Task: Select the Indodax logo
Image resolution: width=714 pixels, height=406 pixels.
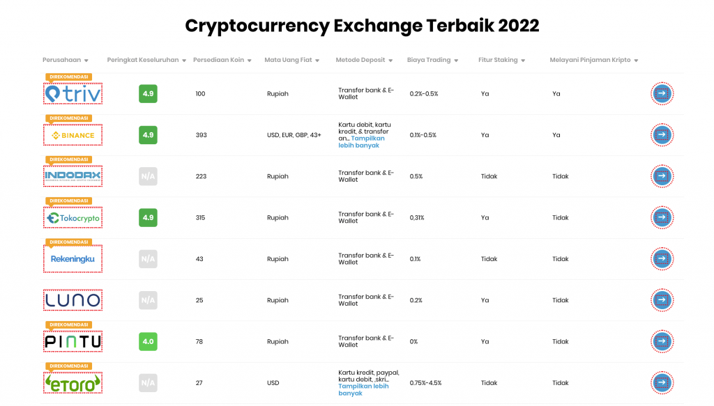Action: [x=73, y=176]
